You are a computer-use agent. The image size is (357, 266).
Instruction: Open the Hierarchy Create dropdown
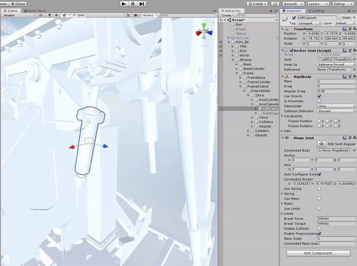click(227, 15)
